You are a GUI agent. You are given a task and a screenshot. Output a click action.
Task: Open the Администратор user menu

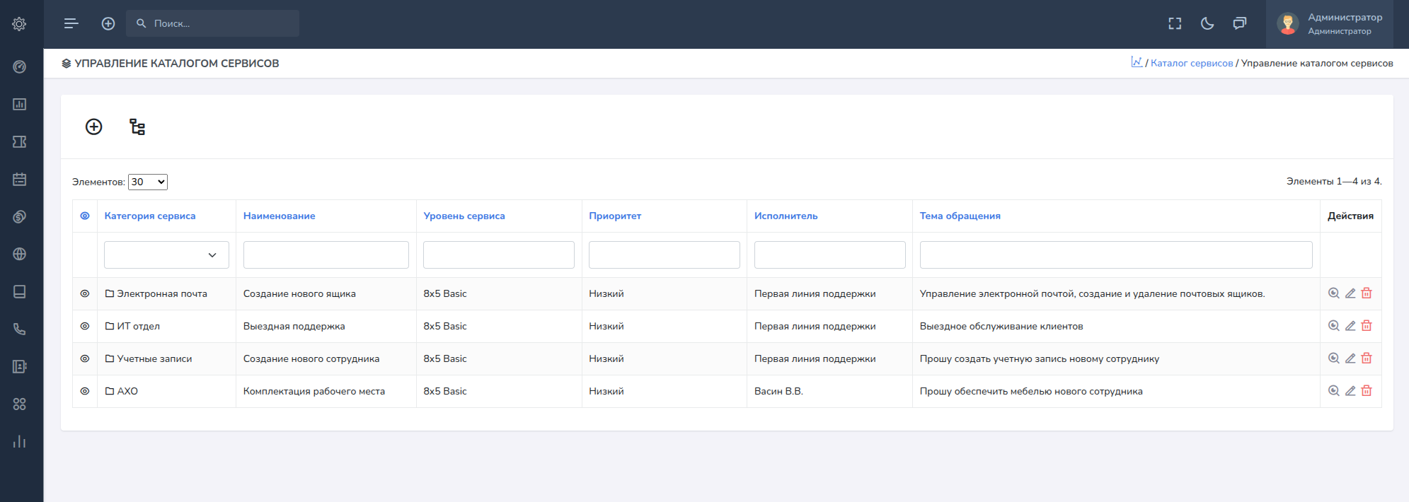1330,23
